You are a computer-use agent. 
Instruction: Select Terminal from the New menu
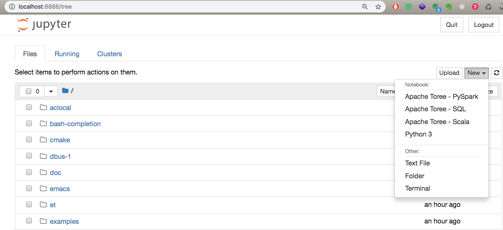coord(418,188)
